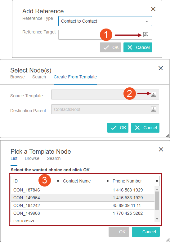
Task: Switch to Search tab in Pick a Template Node
Action: click(54, 158)
